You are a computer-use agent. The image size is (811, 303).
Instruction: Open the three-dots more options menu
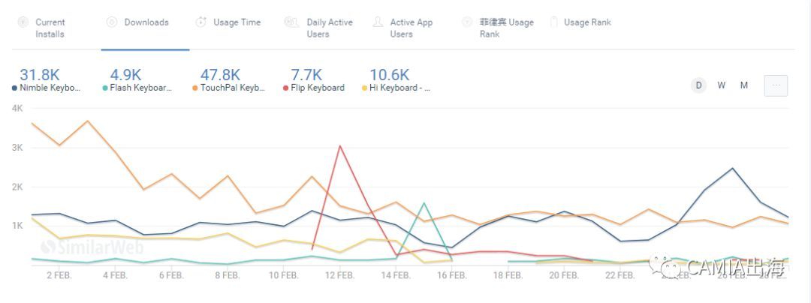tap(776, 85)
